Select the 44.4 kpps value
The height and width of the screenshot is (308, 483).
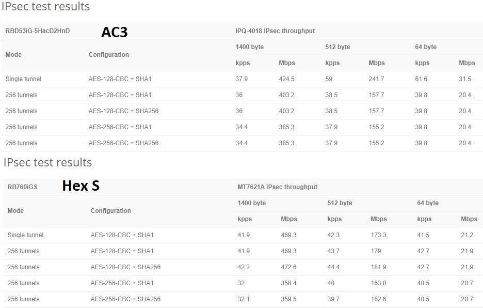point(333,267)
